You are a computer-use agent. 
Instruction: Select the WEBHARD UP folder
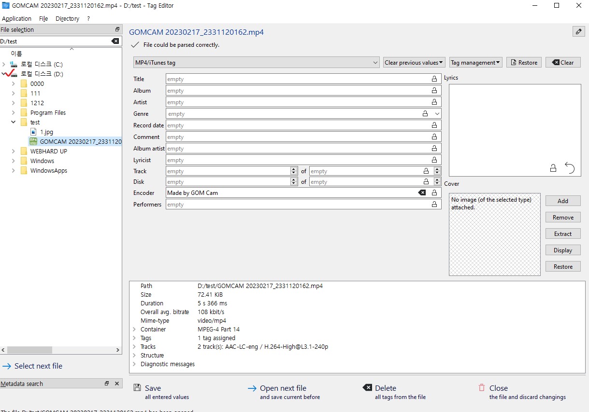[x=48, y=151]
